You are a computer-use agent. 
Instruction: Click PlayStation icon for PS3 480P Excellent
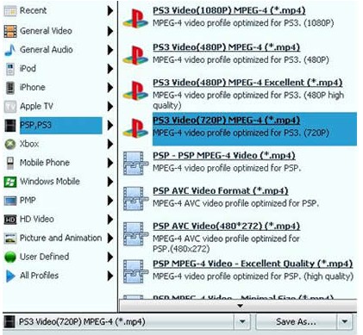tap(135, 90)
